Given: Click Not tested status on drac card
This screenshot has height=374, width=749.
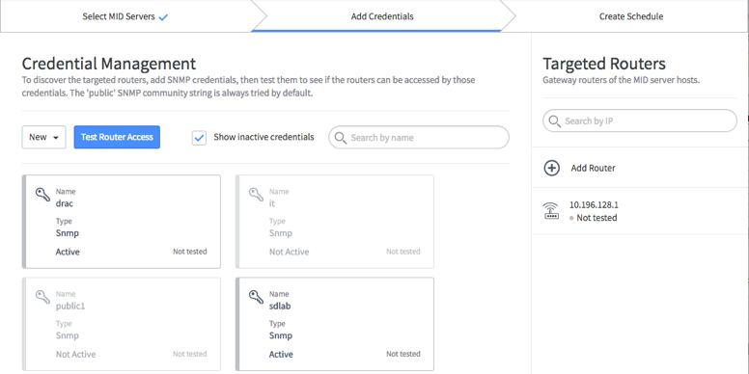Looking at the screenshot, I should (x=189, y=252).
